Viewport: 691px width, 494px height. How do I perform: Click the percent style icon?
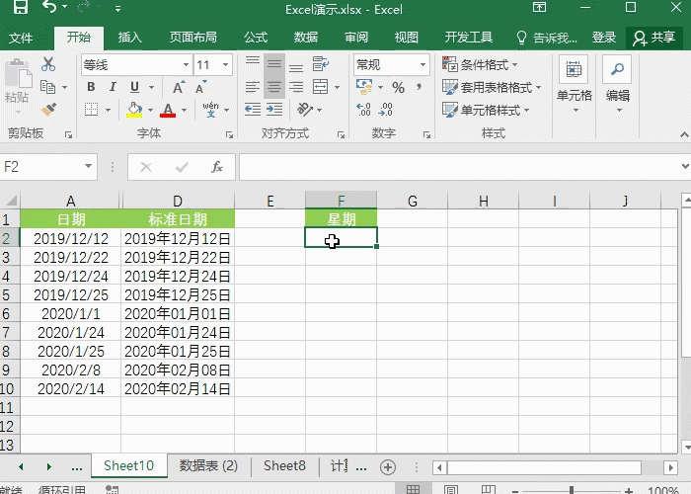[x=398, y=87]
